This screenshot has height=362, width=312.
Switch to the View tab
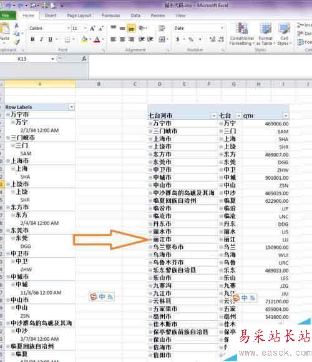180,16
